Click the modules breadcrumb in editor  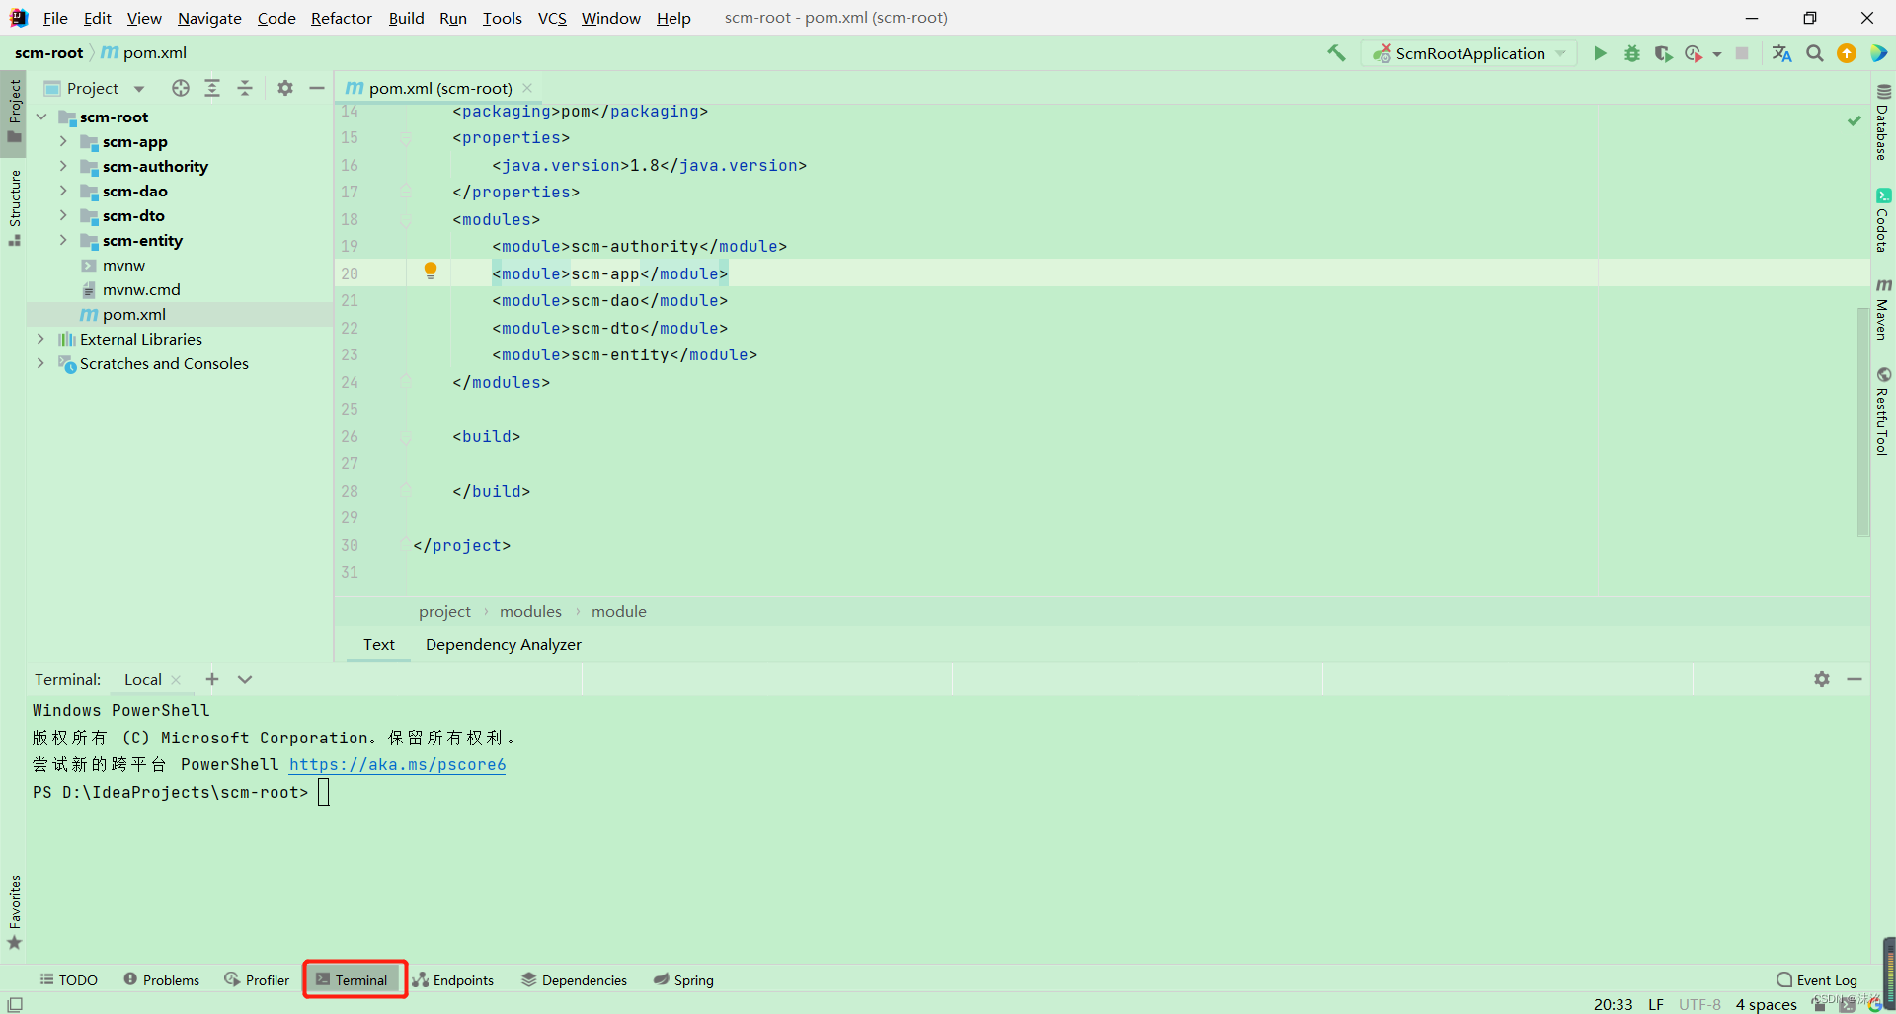coord(530,611)
